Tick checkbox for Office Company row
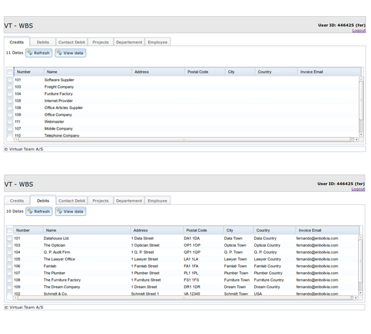This screenshot has width=371, height=334. 10,114
